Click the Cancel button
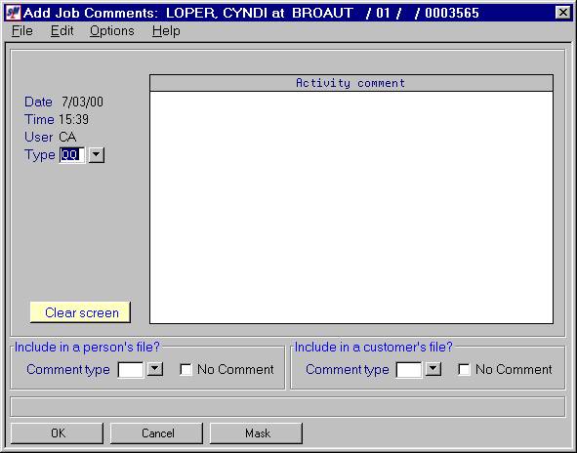 click(x=157, y=433)
